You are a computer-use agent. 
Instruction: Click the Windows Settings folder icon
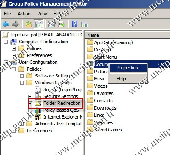[29, 83]
